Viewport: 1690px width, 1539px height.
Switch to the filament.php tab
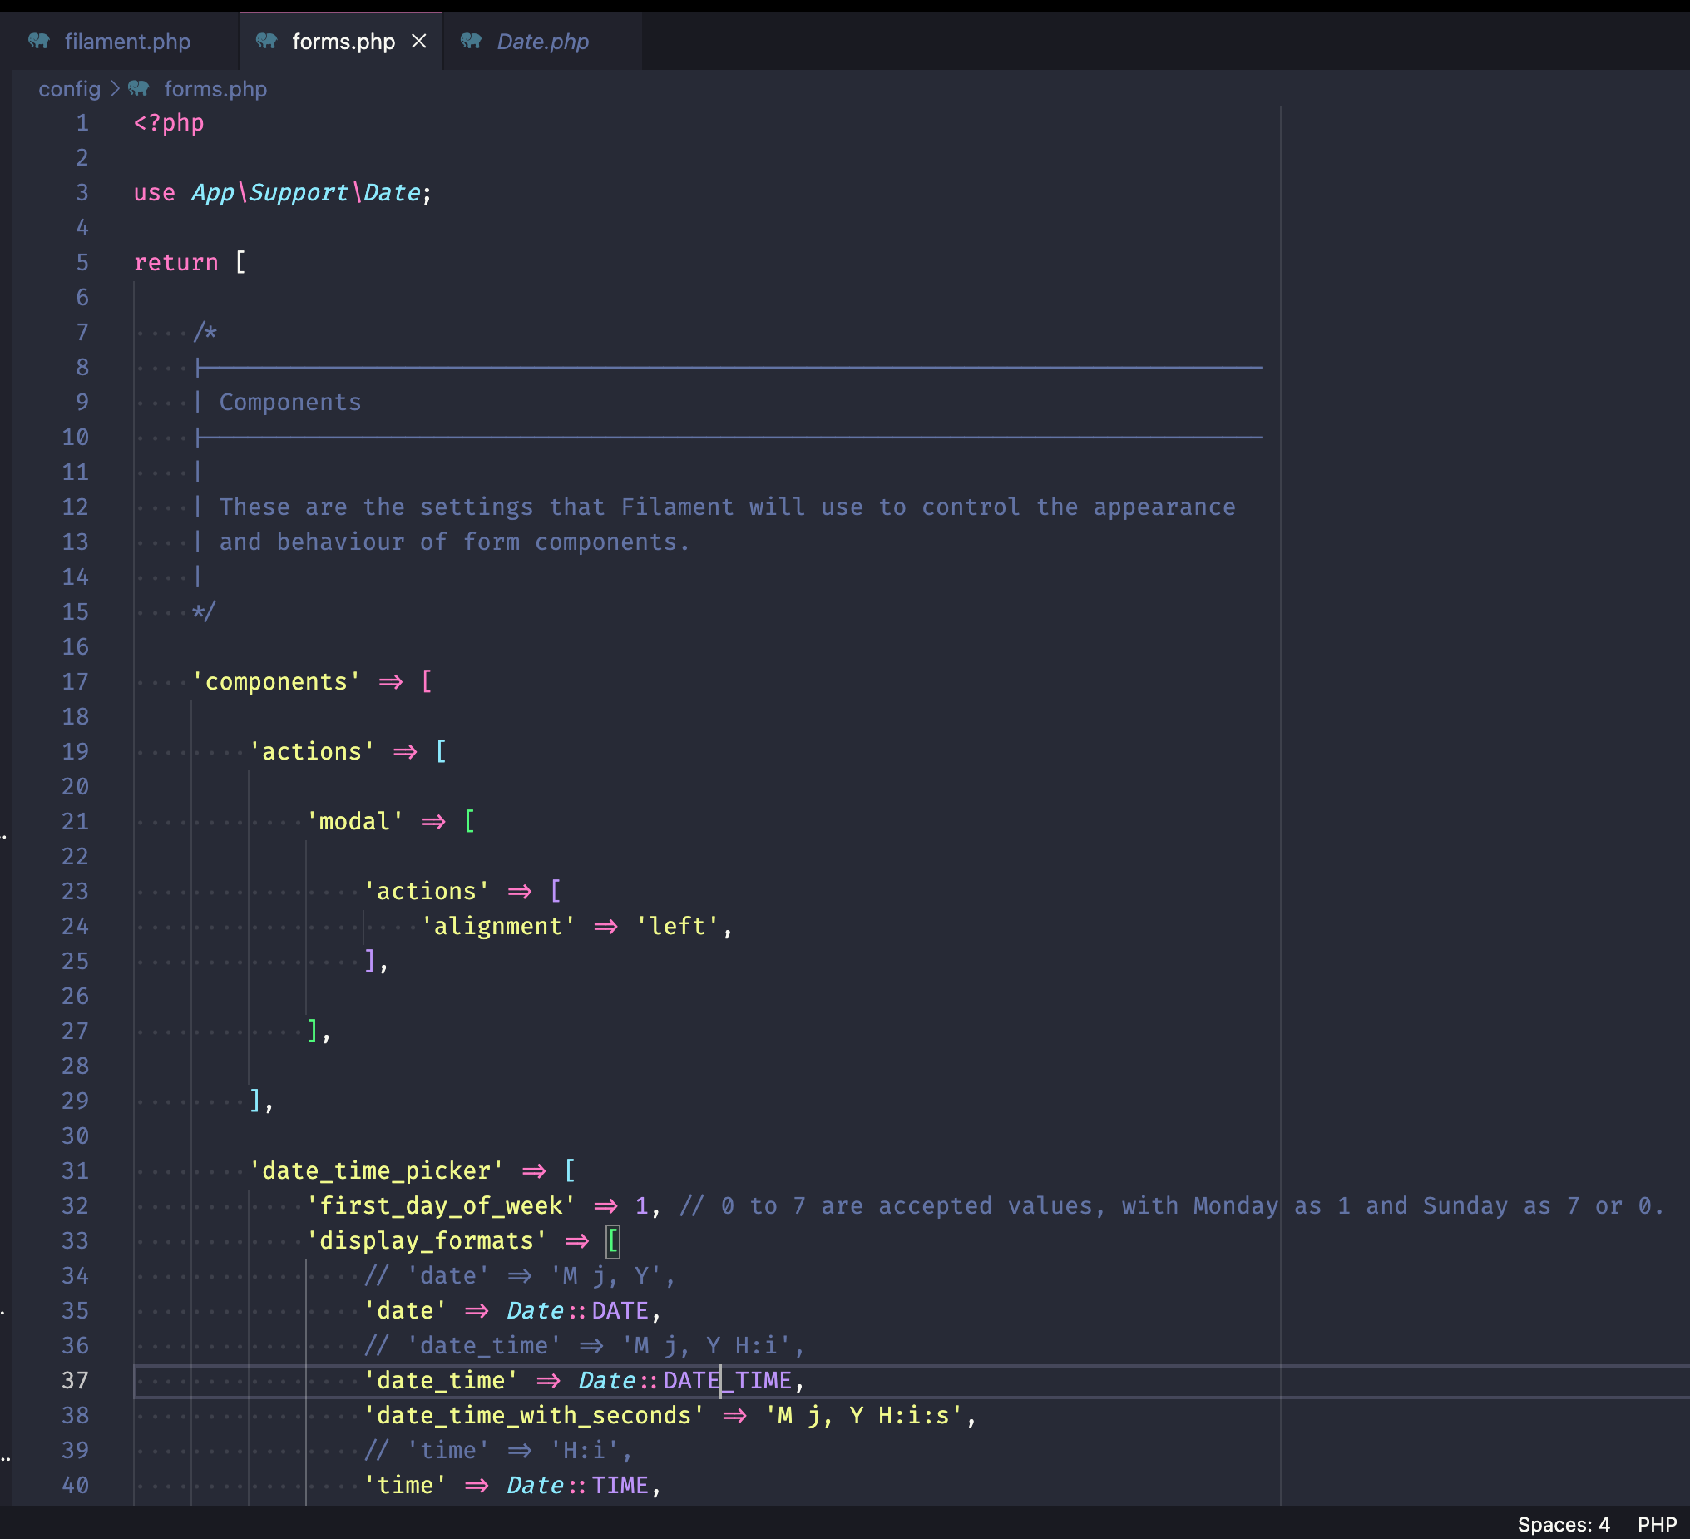click(127, 40)
